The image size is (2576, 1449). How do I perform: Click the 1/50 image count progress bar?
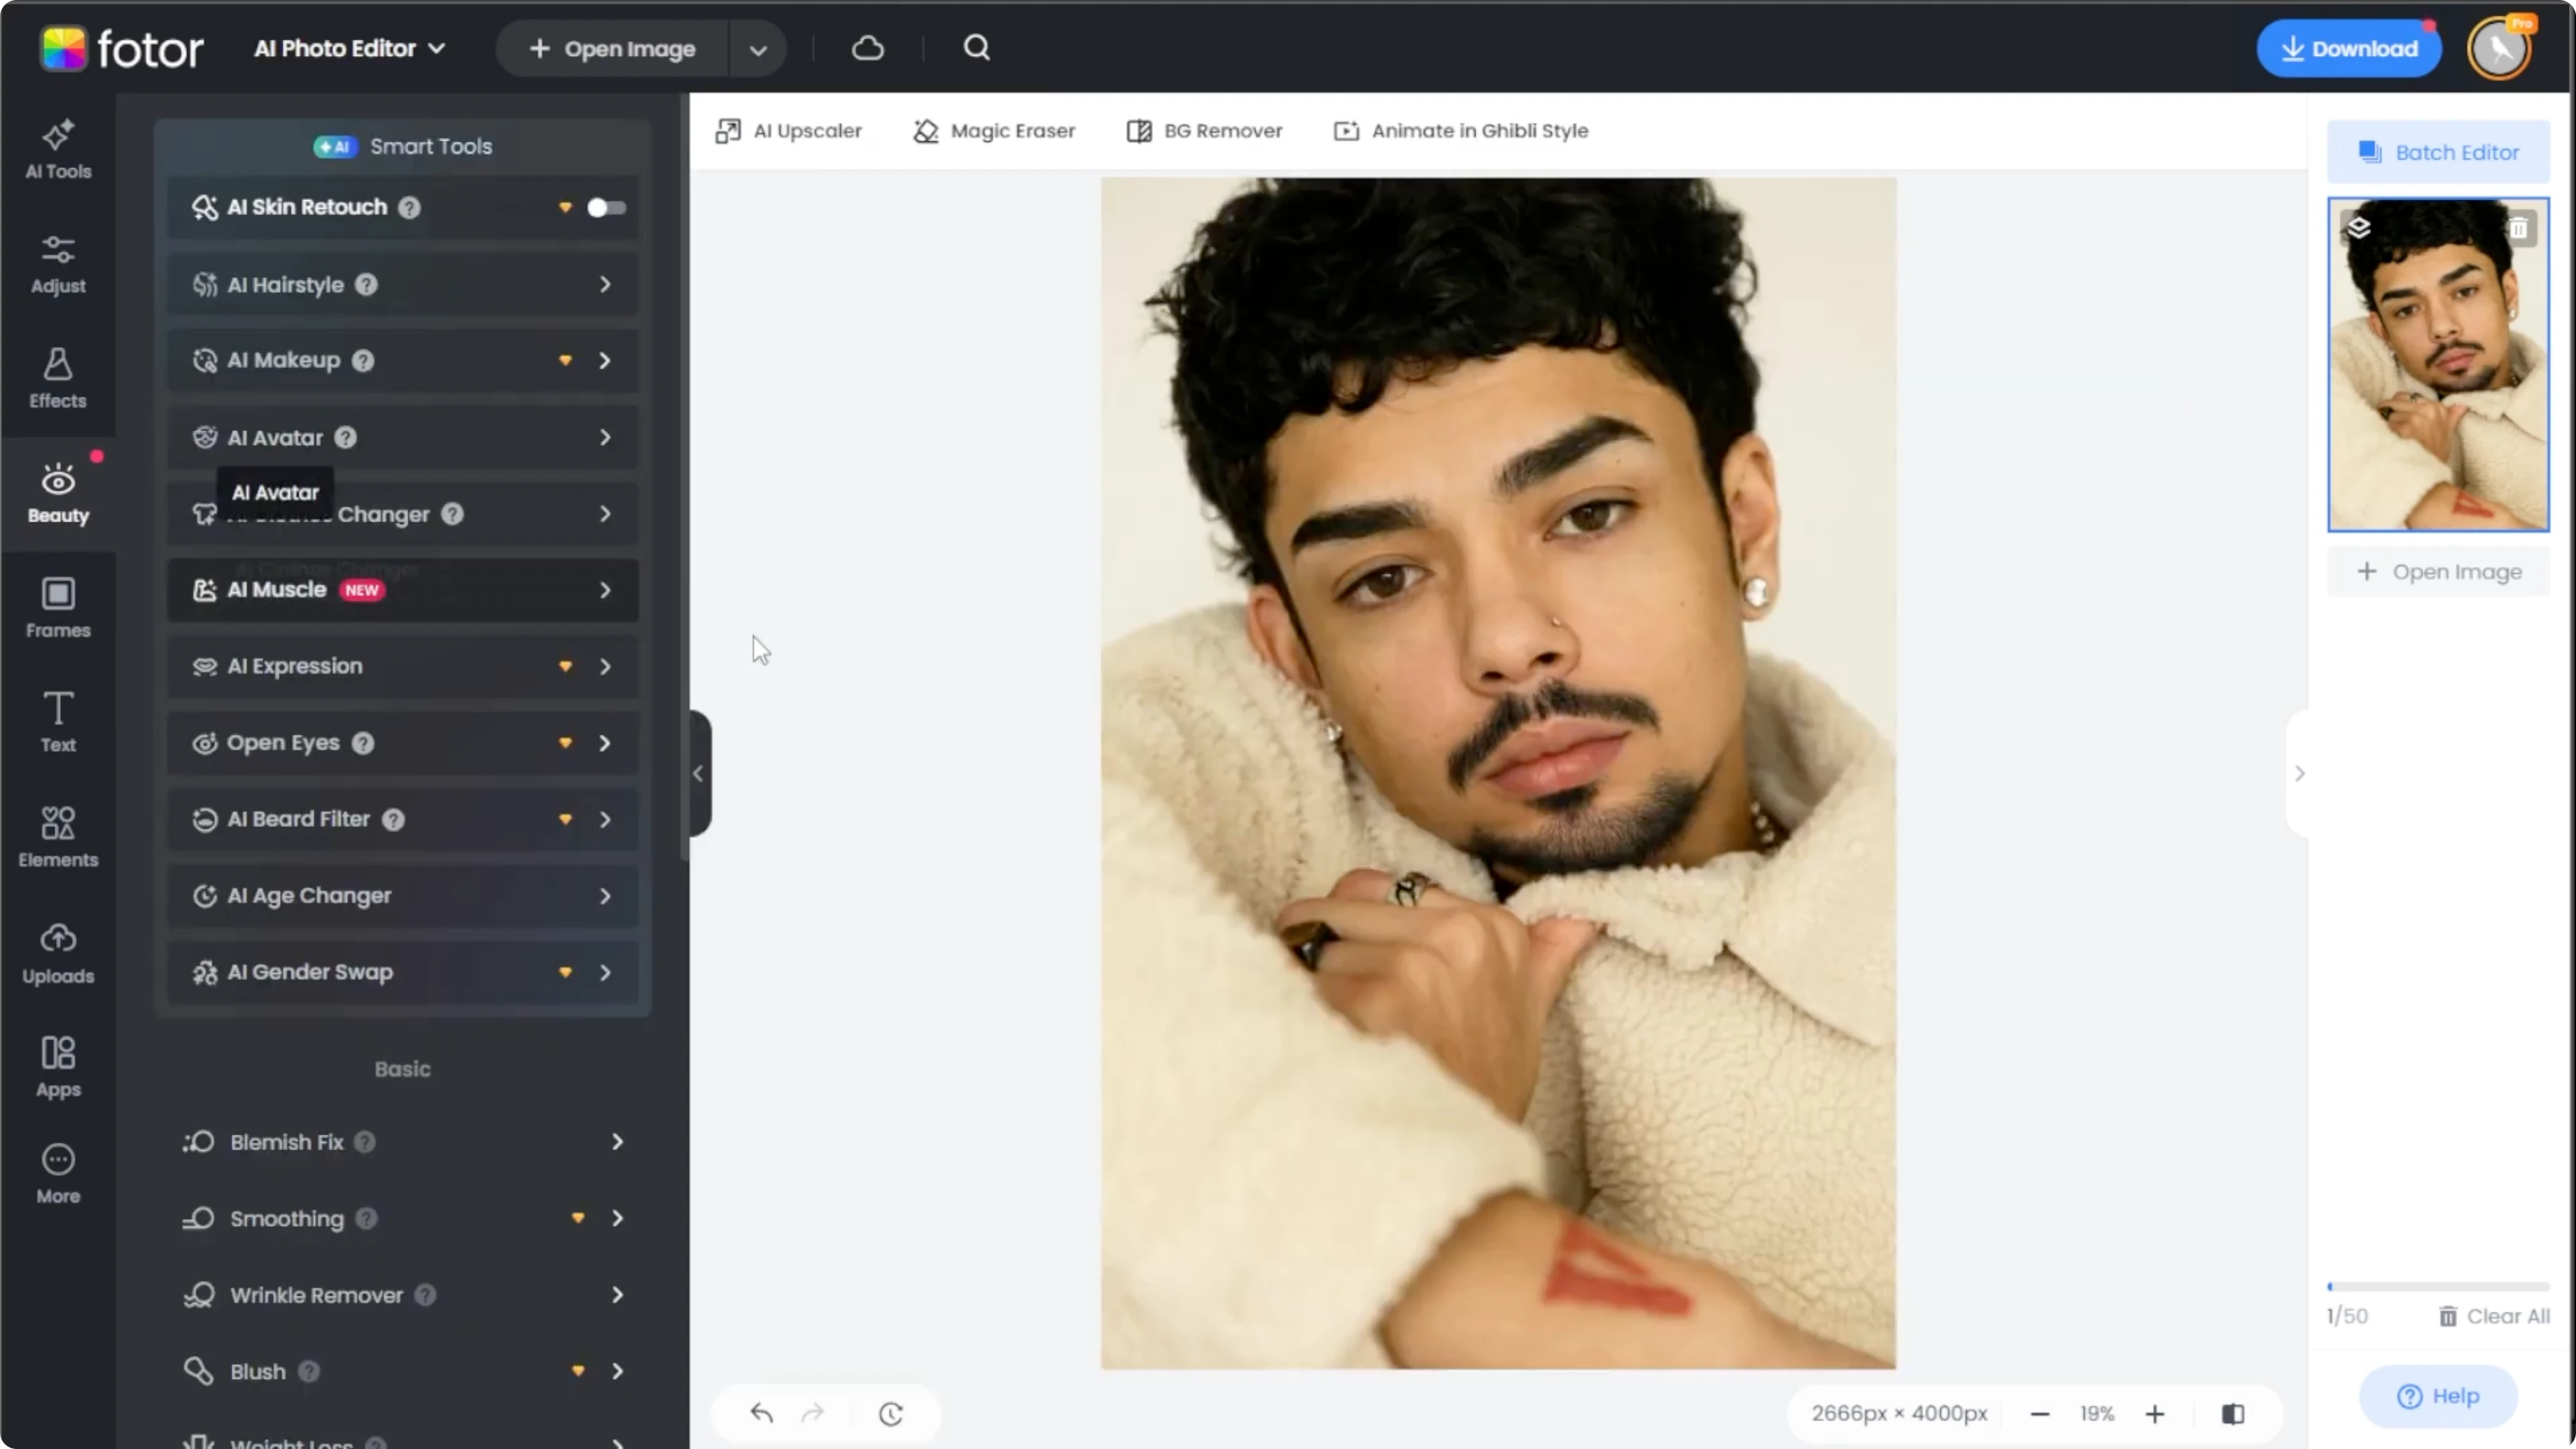(2438, 1286)
